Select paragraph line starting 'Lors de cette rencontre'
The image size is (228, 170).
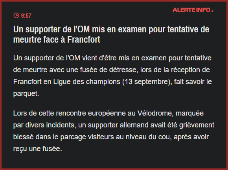108,113
